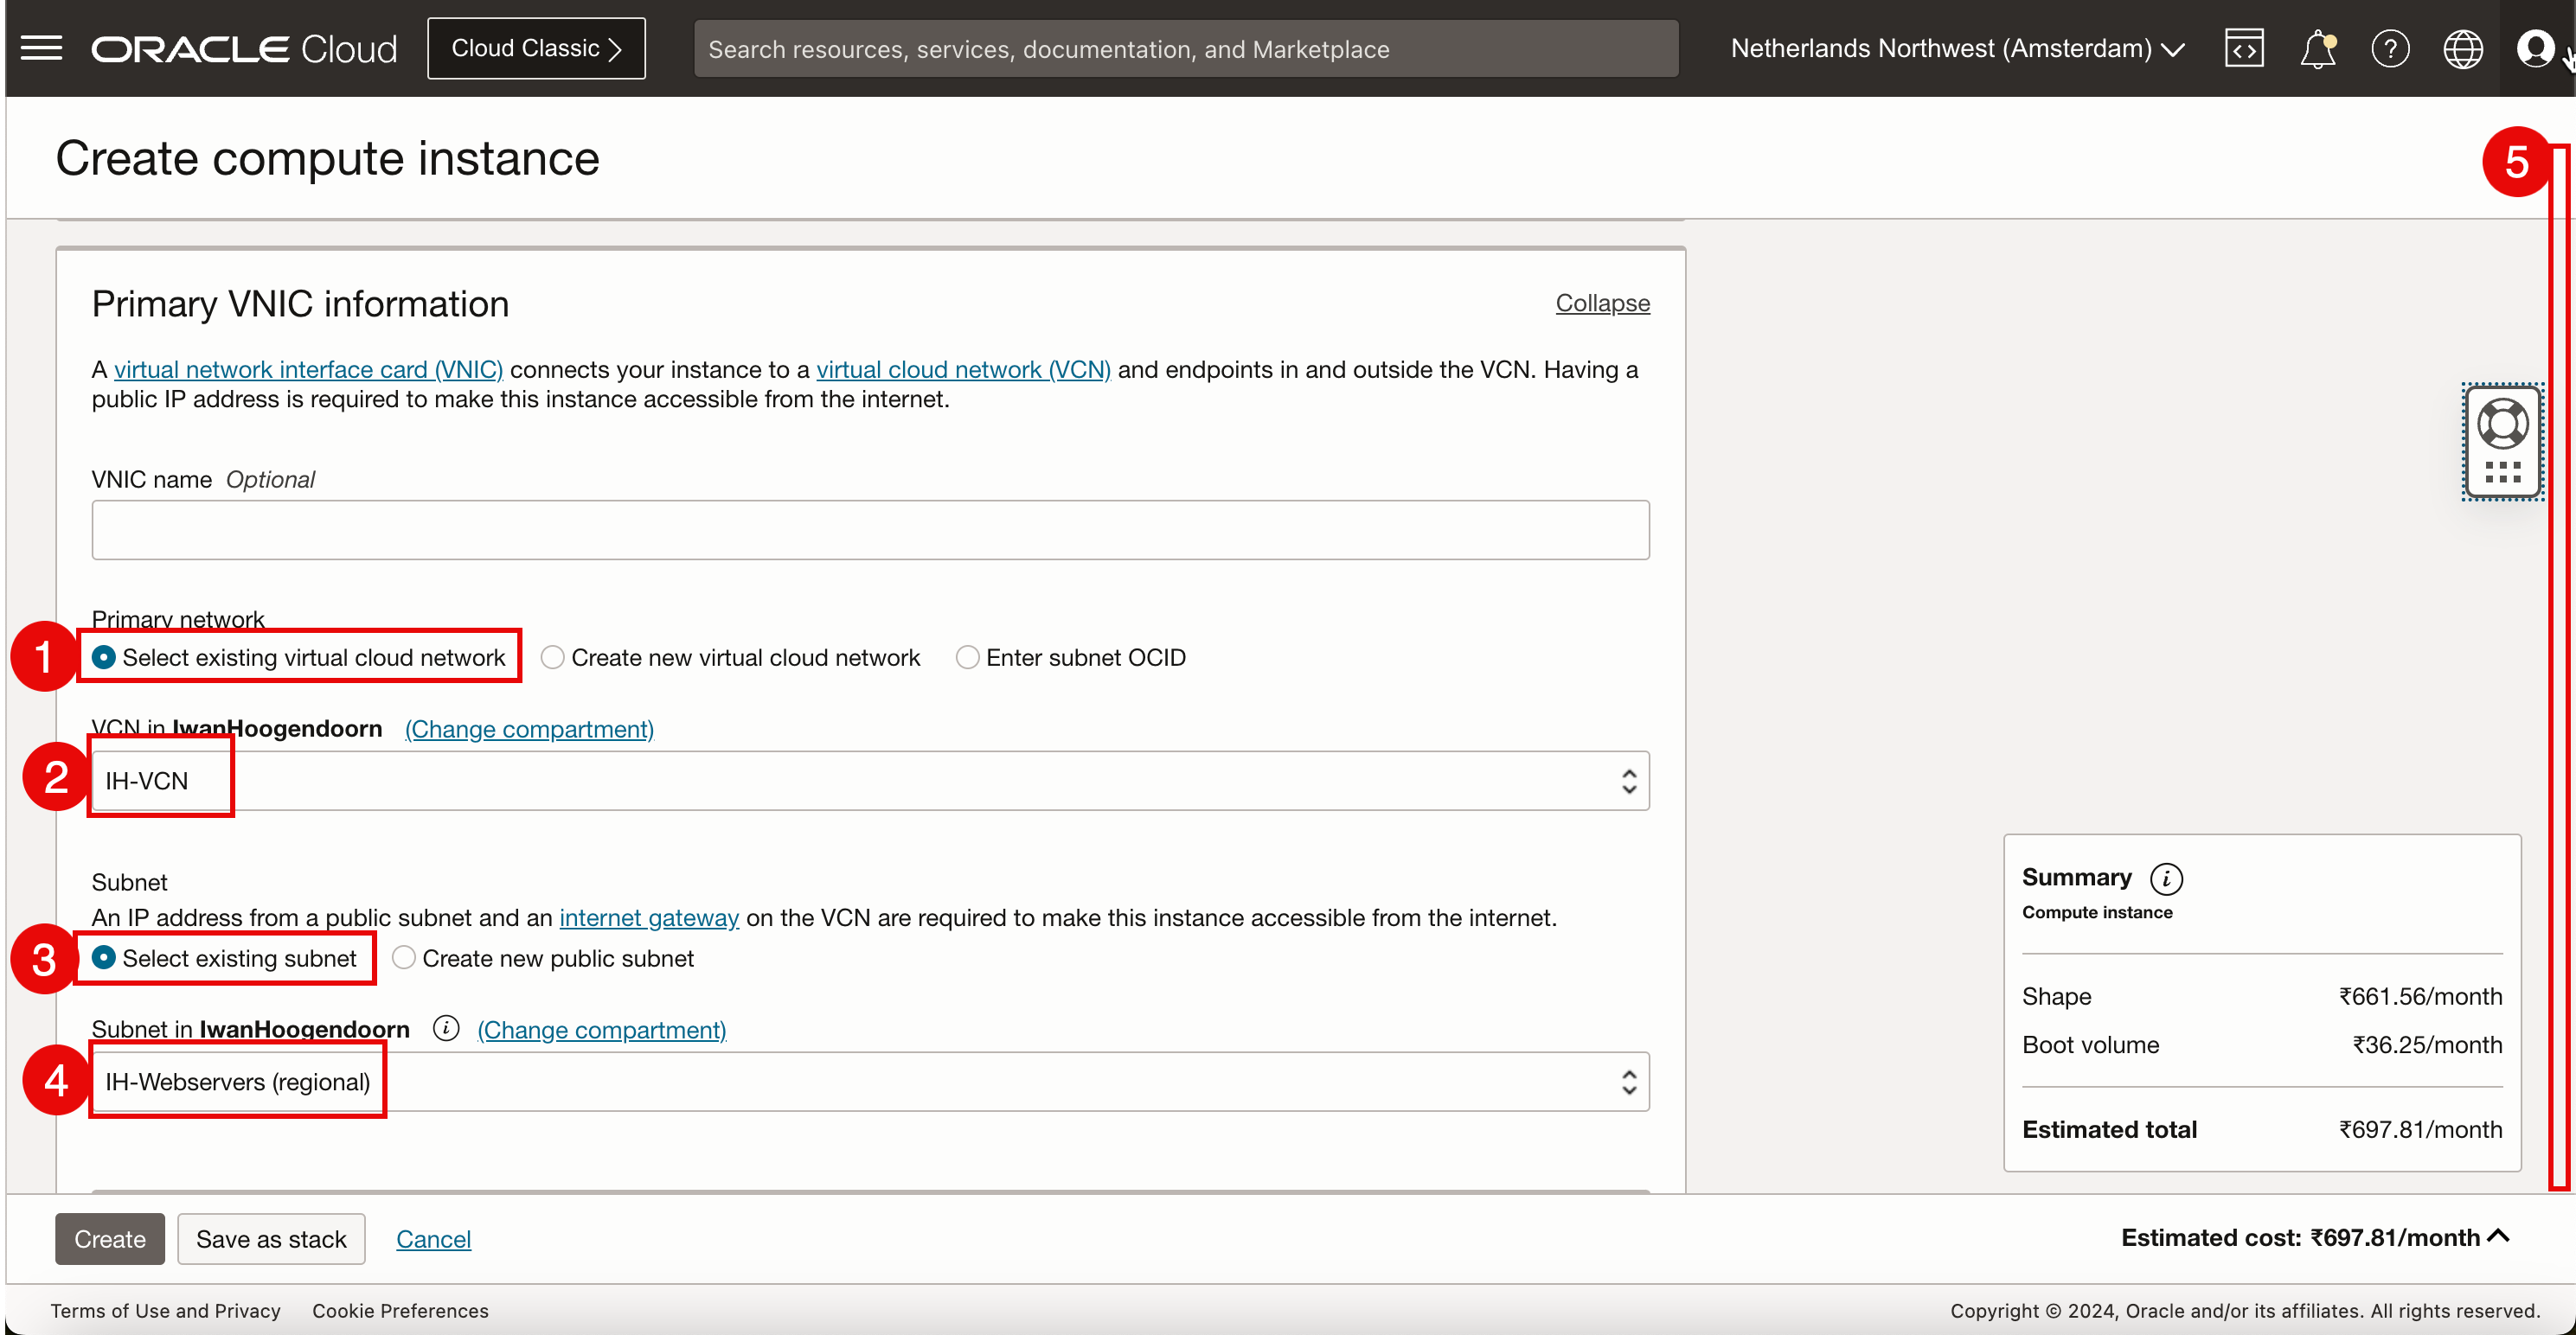2576x1335 pixels.
Task: Select Create new virtual cloud network
Action: pyautogui.click(x=553, y=657)
